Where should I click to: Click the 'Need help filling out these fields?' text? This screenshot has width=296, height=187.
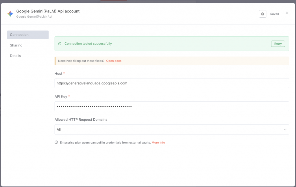click(x=81, y=61)
